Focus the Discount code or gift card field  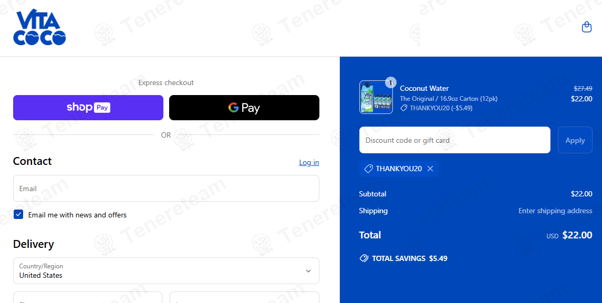tap(454, 140)
